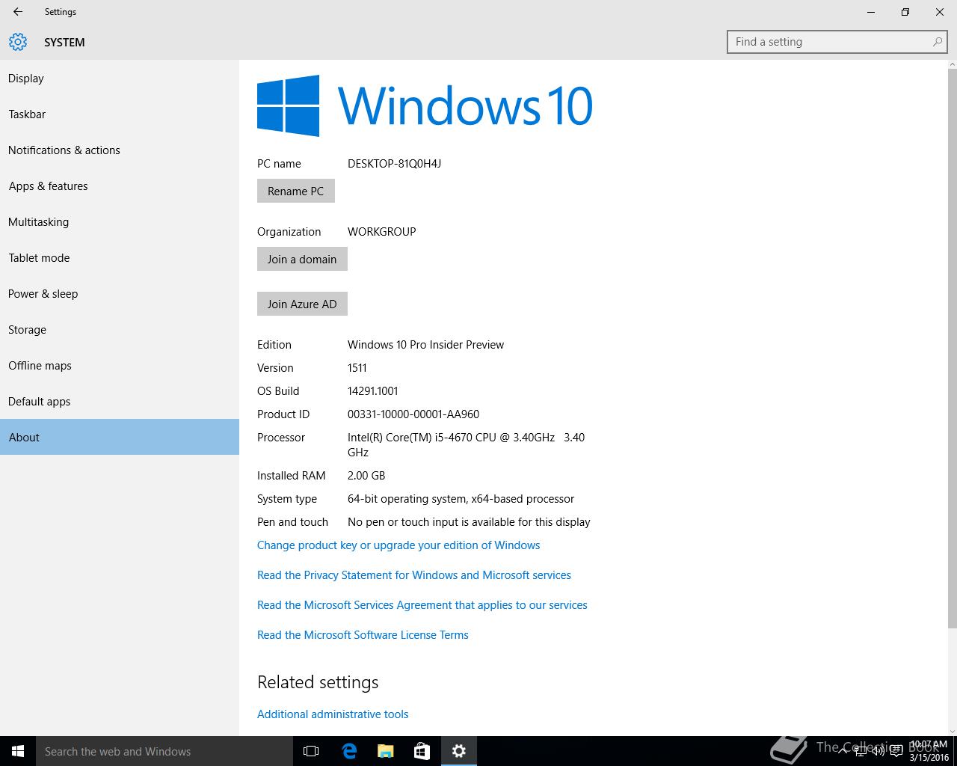Open Microsoft Services Agreement link

(422, 604)
